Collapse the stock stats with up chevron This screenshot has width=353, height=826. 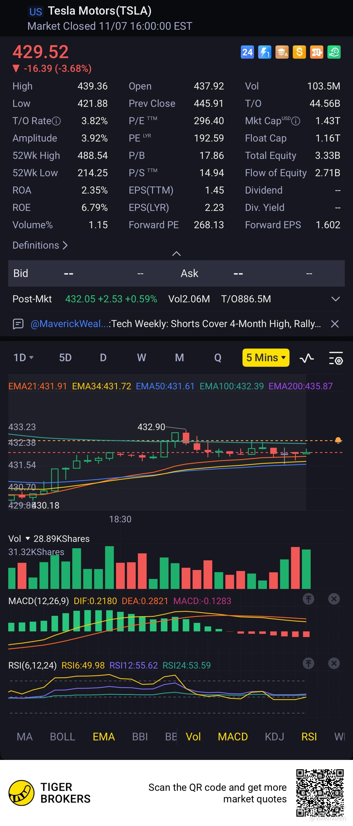tap(176, 254)
